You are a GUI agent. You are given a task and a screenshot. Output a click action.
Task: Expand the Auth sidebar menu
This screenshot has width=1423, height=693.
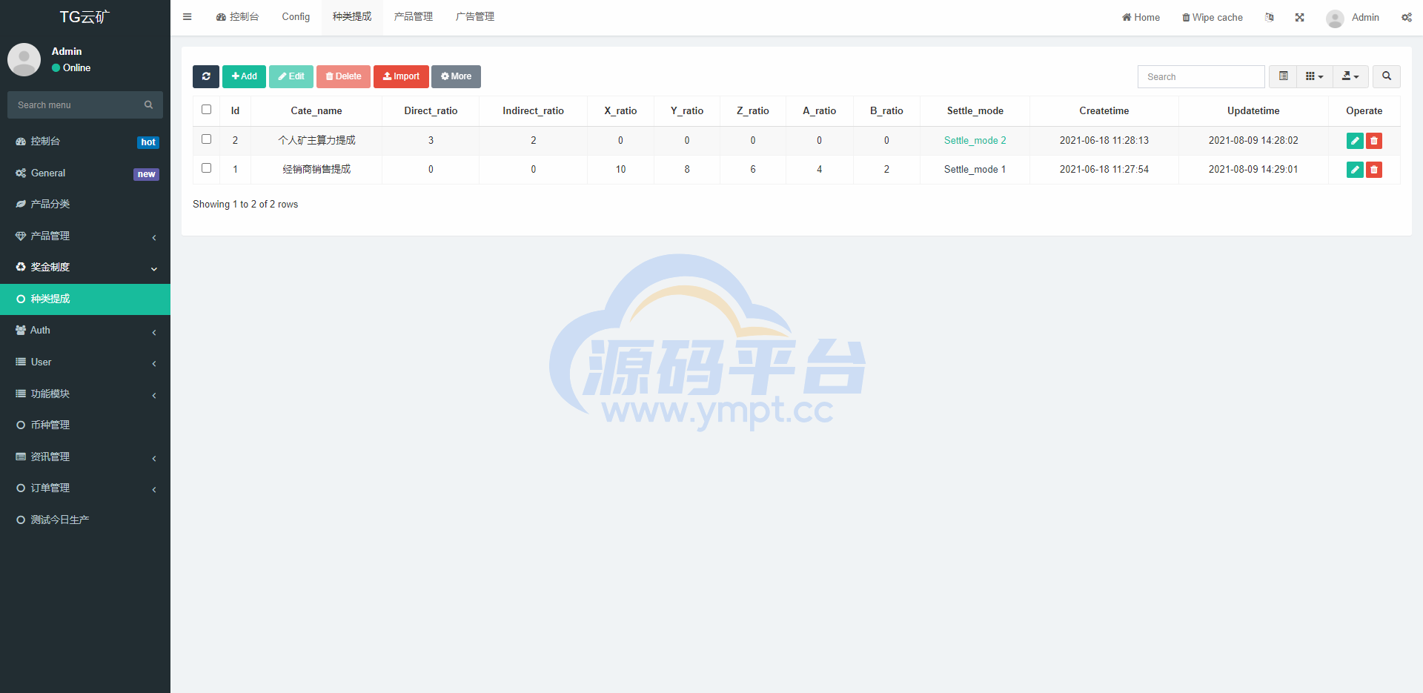(x=85, y=331)
